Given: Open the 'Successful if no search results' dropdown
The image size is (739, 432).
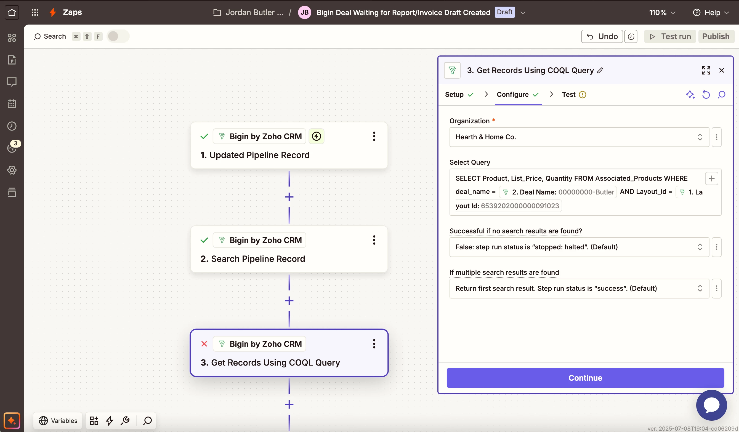Looking at the screenshot, I should click(x=579, y=247).
